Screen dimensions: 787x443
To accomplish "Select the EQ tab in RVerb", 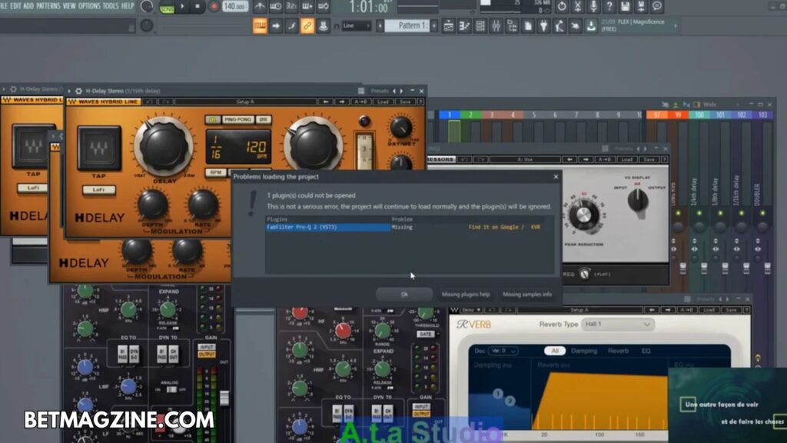I will (x=646, y=351).
